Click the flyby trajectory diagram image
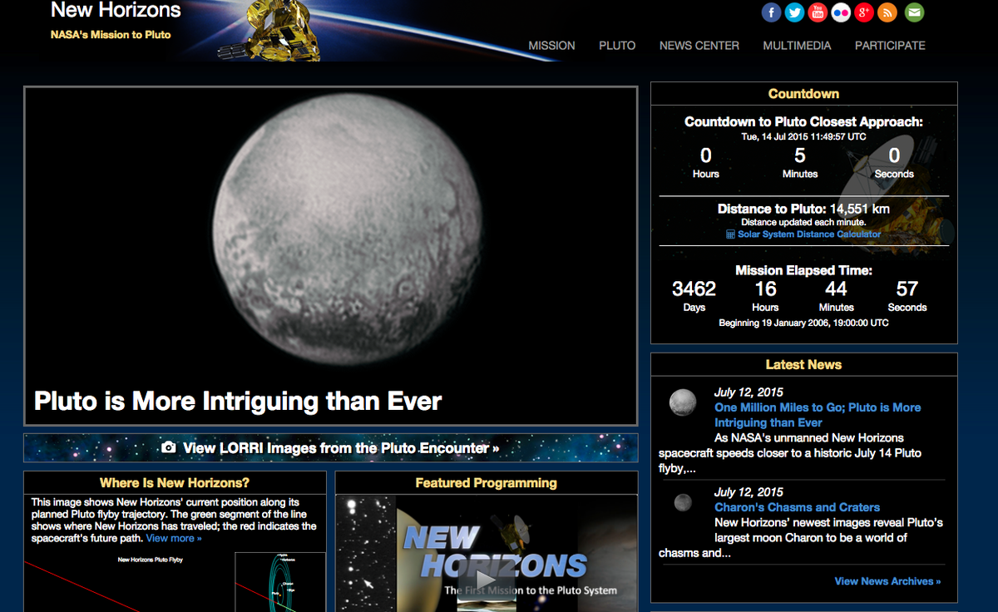998x612 pixels. coord(175,581)
